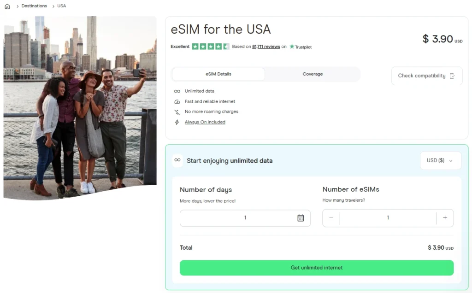
Task: Click the lightning bolt icon beside Always On Included
Action: [177, 122]
